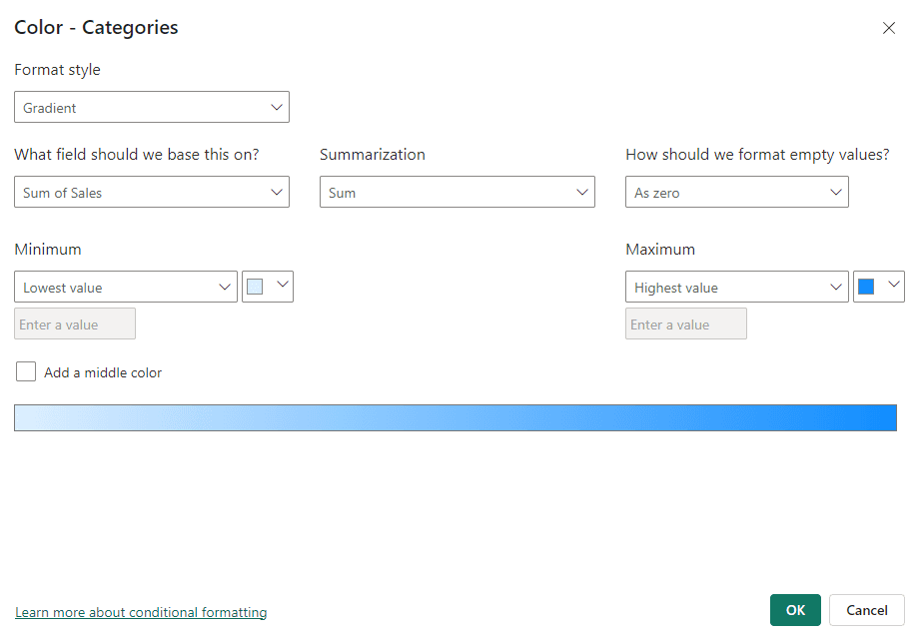The width and height of the screenshot is (921, 642).
Task: Expand the Sum of Sales field dropdown
Action: pos(152,192)
